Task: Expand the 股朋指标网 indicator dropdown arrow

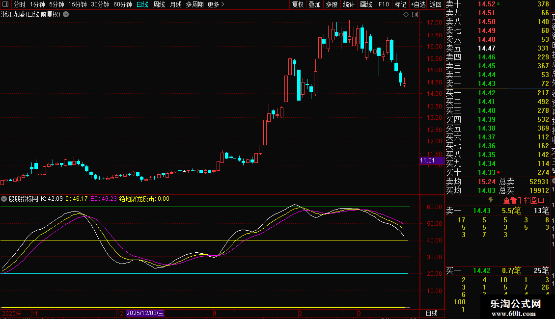Action: (x=4, y=199)
